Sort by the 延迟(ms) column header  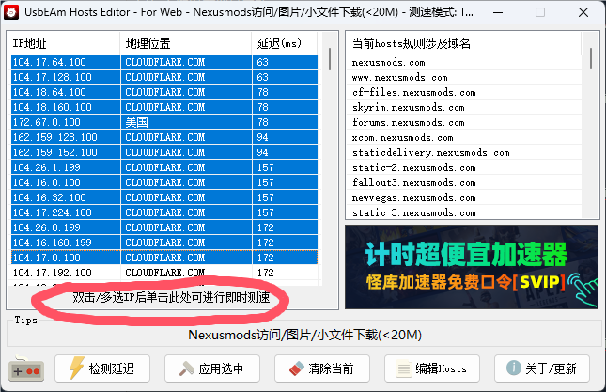click(x=285, y=43)
